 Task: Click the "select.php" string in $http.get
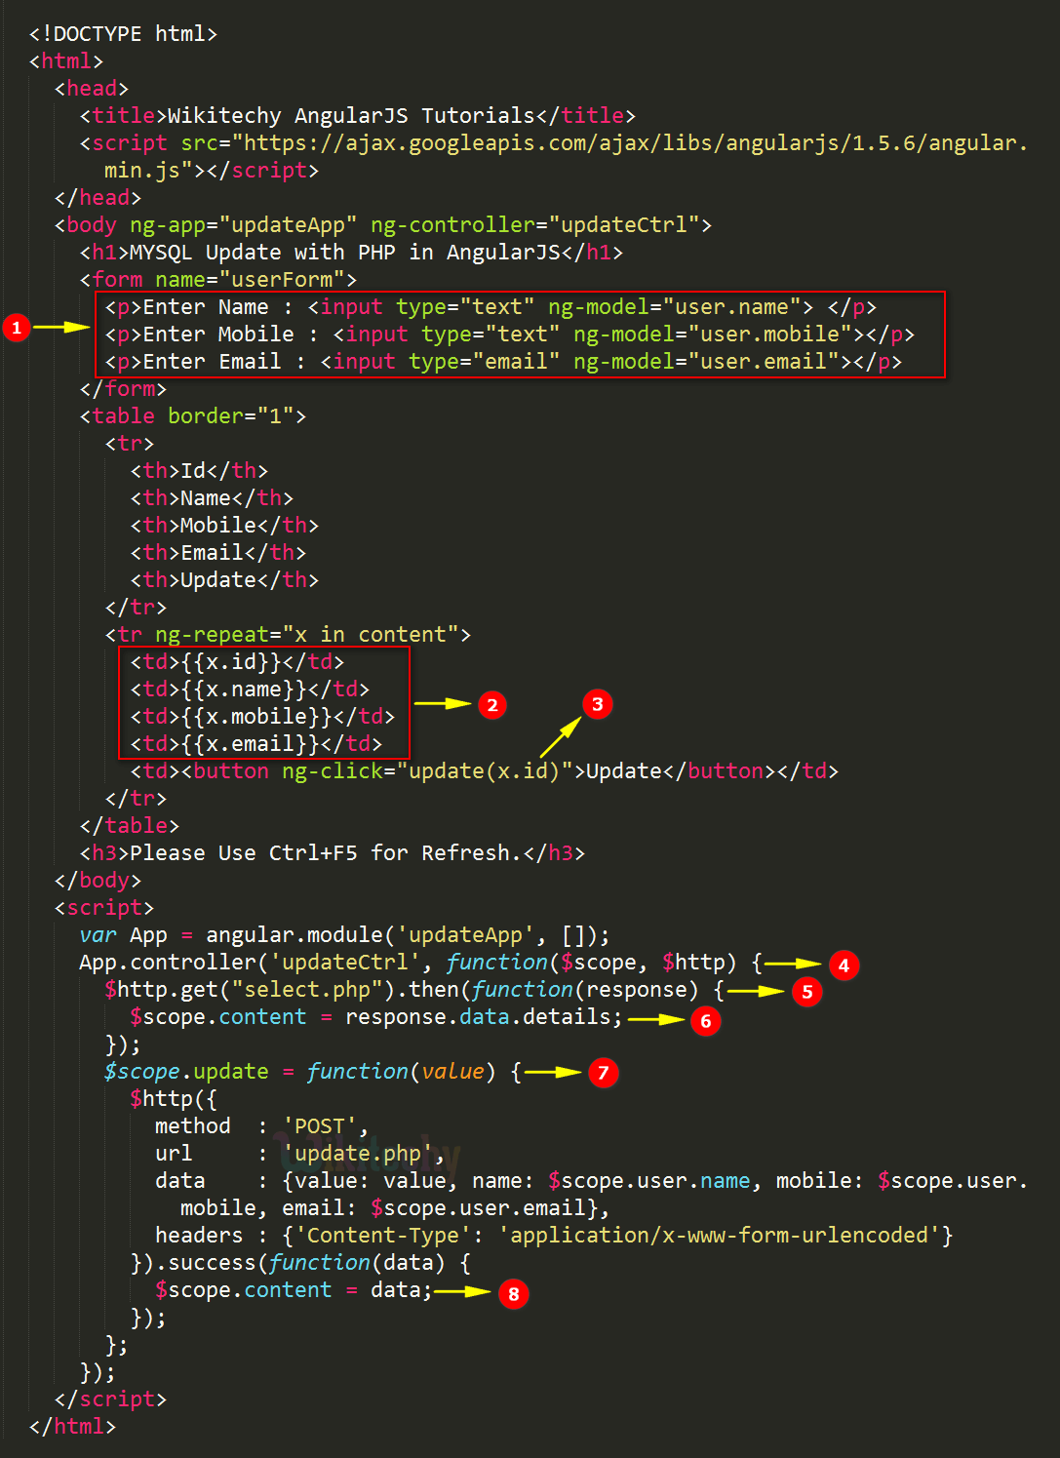pos(313,990)
